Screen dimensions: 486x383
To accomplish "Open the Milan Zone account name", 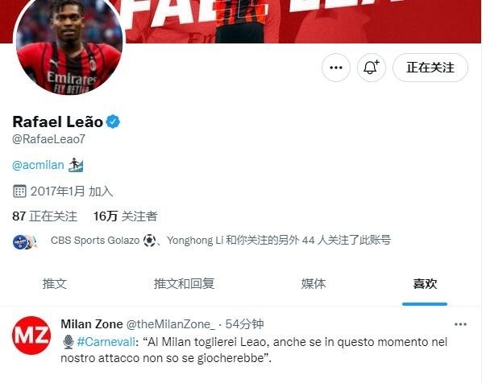I will [x=92, y=324].
